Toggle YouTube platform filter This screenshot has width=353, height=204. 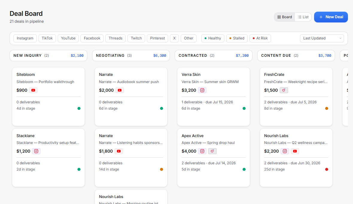pos(68,38)
